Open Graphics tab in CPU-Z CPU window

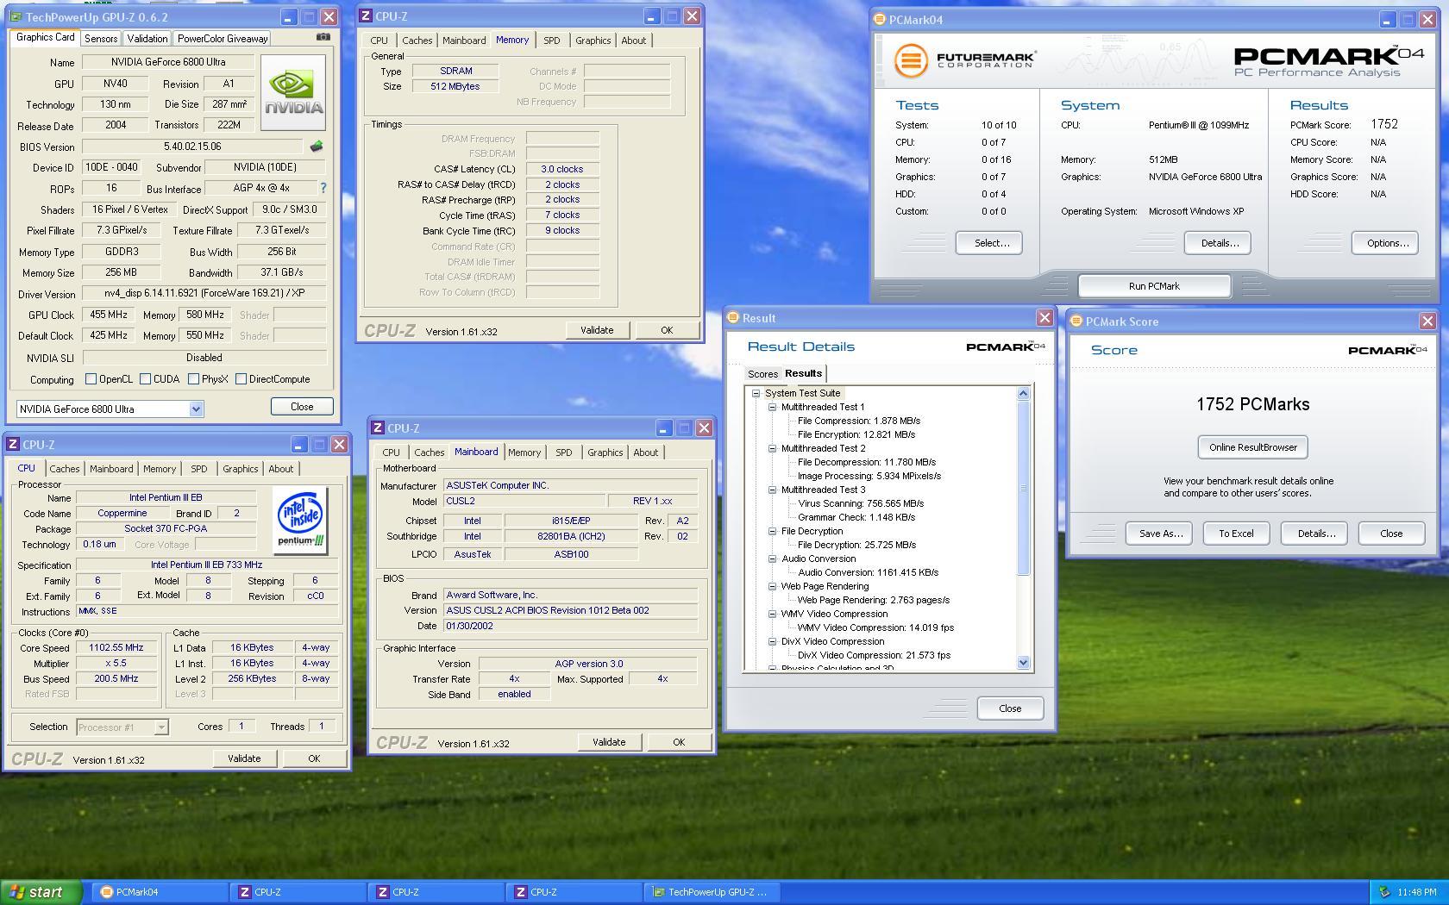coord(240,469)
